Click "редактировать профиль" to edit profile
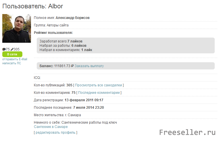 coord(55,133)
